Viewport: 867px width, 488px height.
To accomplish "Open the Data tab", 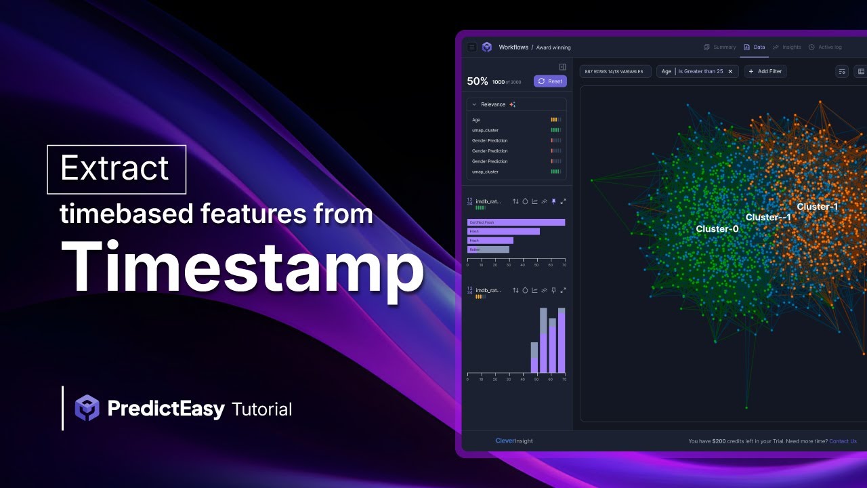I will (x=755, y=47).
